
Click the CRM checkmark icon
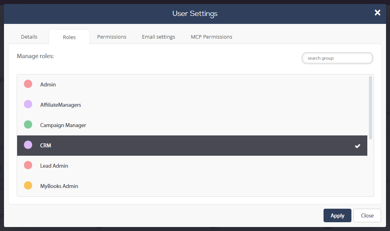[357, 146]
